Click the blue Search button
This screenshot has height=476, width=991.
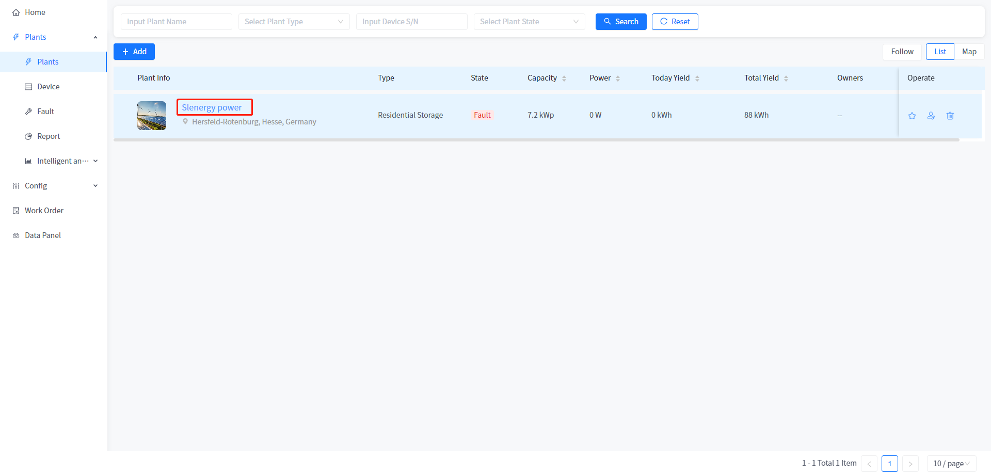pyautogui.click(x=621, y=22)
